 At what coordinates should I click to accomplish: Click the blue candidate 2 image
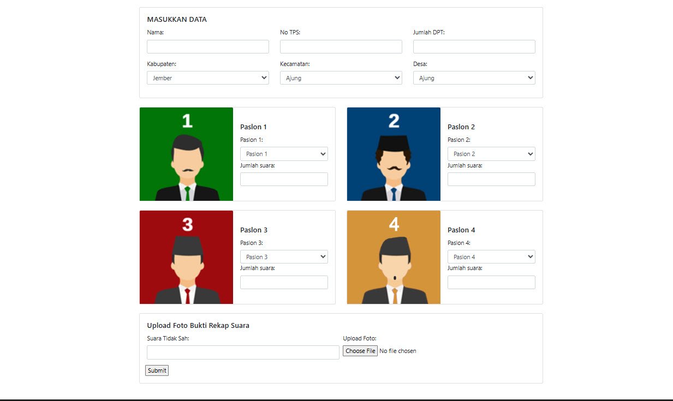(x=394, y=154)
